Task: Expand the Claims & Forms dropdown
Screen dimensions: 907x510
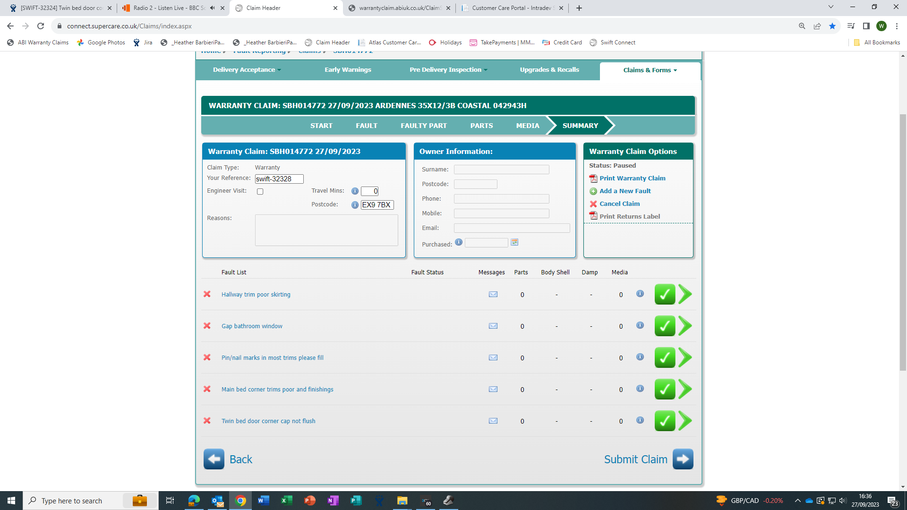Action: (650, 70)
